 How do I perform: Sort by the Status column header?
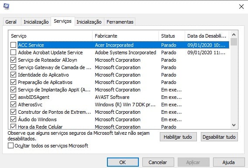point(172,36)
